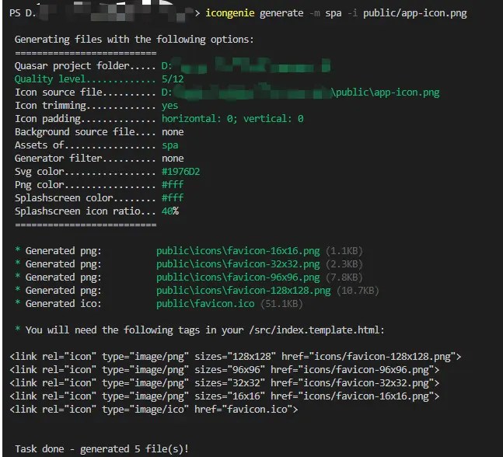Viewport: 503px width, 457px height.
Task: Click the link tag with sizes="96x96"
Action: (x=224, y=370)
